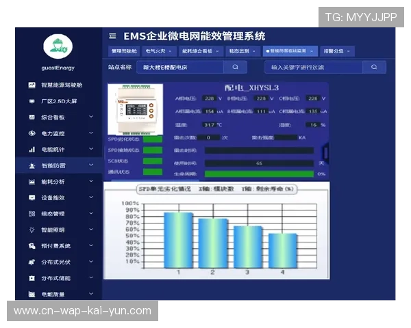Expand the 综合看板 sidebar chevron
The image size is (411, 328).
(91, 117)
